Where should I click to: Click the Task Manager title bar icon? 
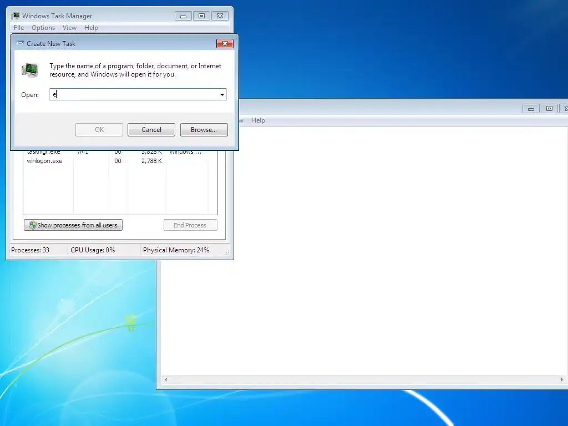15,16
